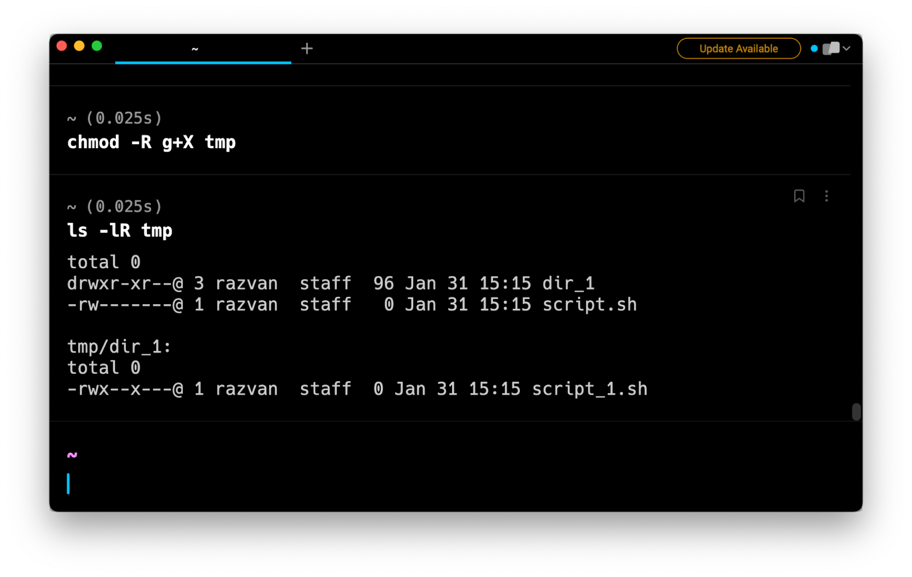Select the chmod -R g+X tmp command block

pos(152,142)
